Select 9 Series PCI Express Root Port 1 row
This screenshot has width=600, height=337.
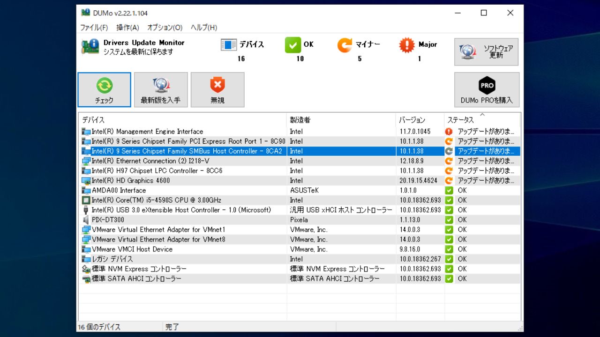pos(300,141)
